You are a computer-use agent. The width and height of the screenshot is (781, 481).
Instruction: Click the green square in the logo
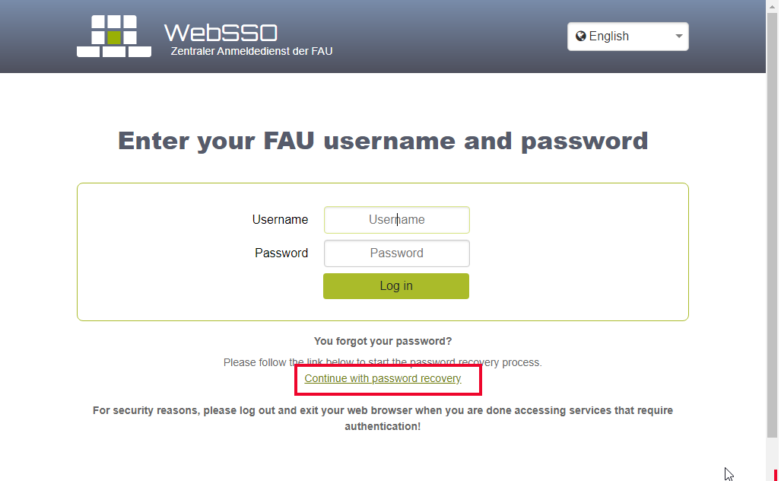tap(114, 37)
